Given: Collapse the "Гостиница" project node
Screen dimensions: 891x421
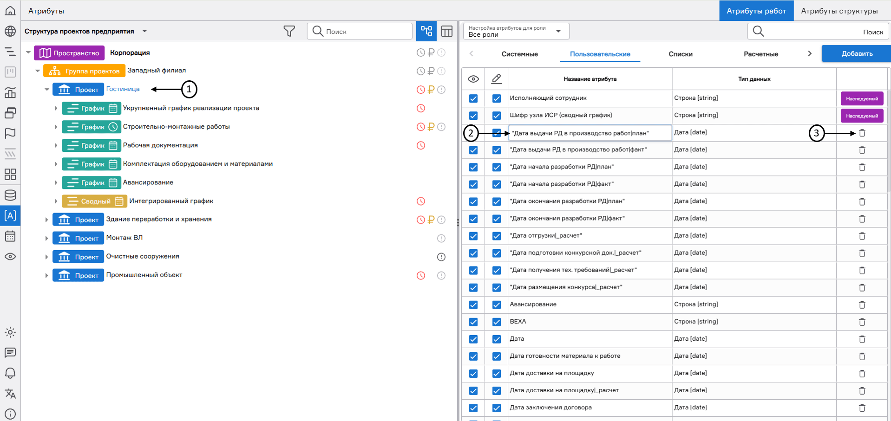Looking at the screenshot, I should click(47, 90).
